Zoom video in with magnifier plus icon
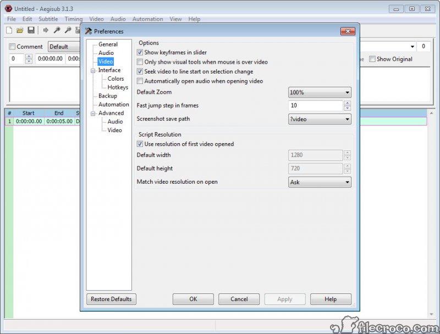The width and height of the screenshot is (440, 334). 57,30
